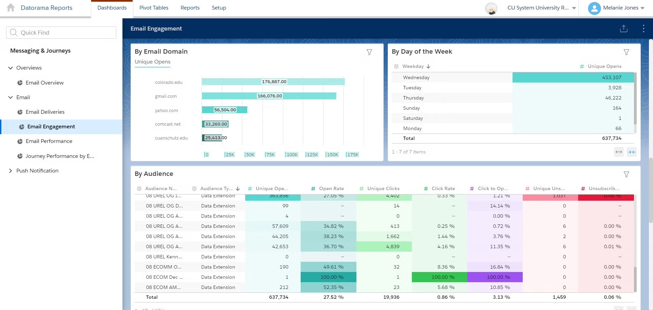653x310 pixels.
Task: Open the Melanie Jones user menu
Action: pos(616,8)
